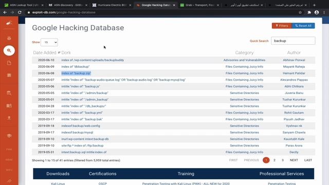
Task: Click author Dec0y in last row
Action: [294, 152]
